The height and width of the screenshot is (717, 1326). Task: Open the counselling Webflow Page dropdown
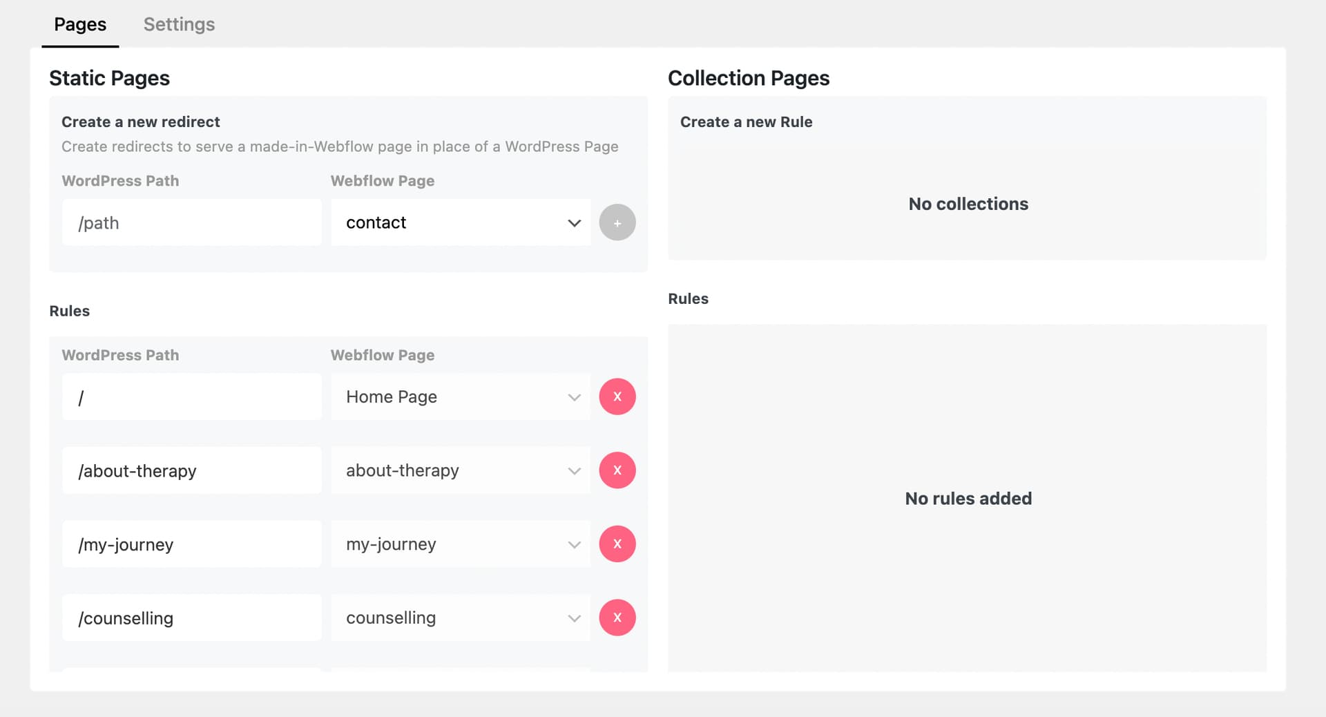click(461, 618)
